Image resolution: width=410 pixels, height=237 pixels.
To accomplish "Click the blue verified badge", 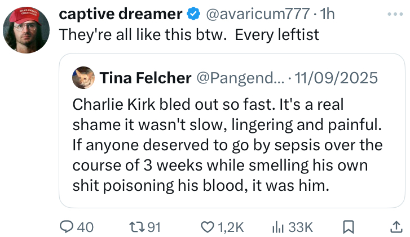I will 192,14.
